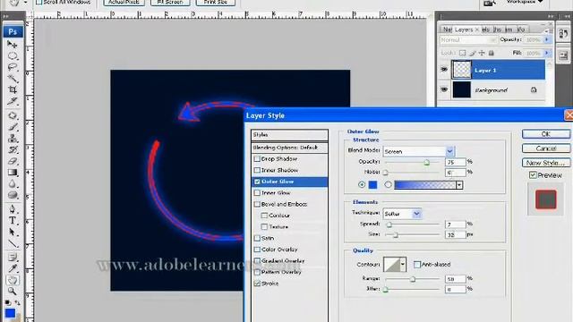Open the History panel icon in dock
The height and width of the screenshot is (322, 573).
(563, 34)
